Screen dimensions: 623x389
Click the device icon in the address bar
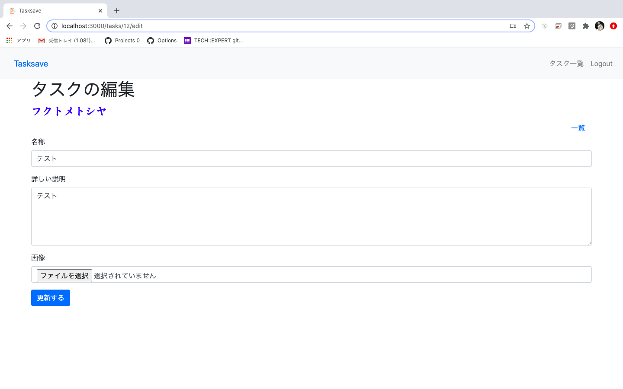click(x=513, y=26)
